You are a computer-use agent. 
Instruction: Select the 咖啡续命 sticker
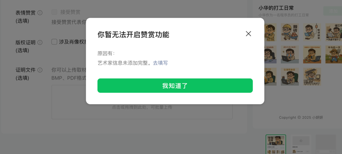point(312,33)
